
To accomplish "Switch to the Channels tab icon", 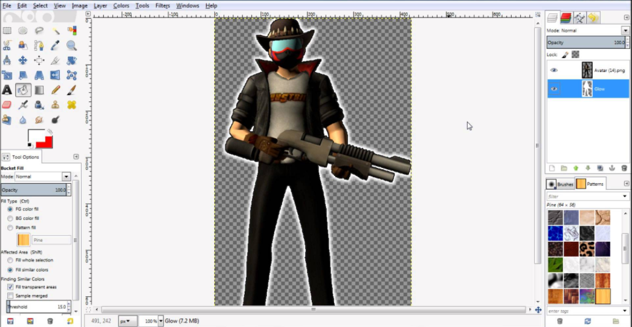I will coord(566,18).
